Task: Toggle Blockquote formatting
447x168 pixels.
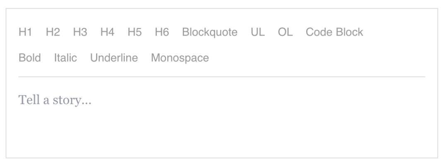Action: [209, 32]
